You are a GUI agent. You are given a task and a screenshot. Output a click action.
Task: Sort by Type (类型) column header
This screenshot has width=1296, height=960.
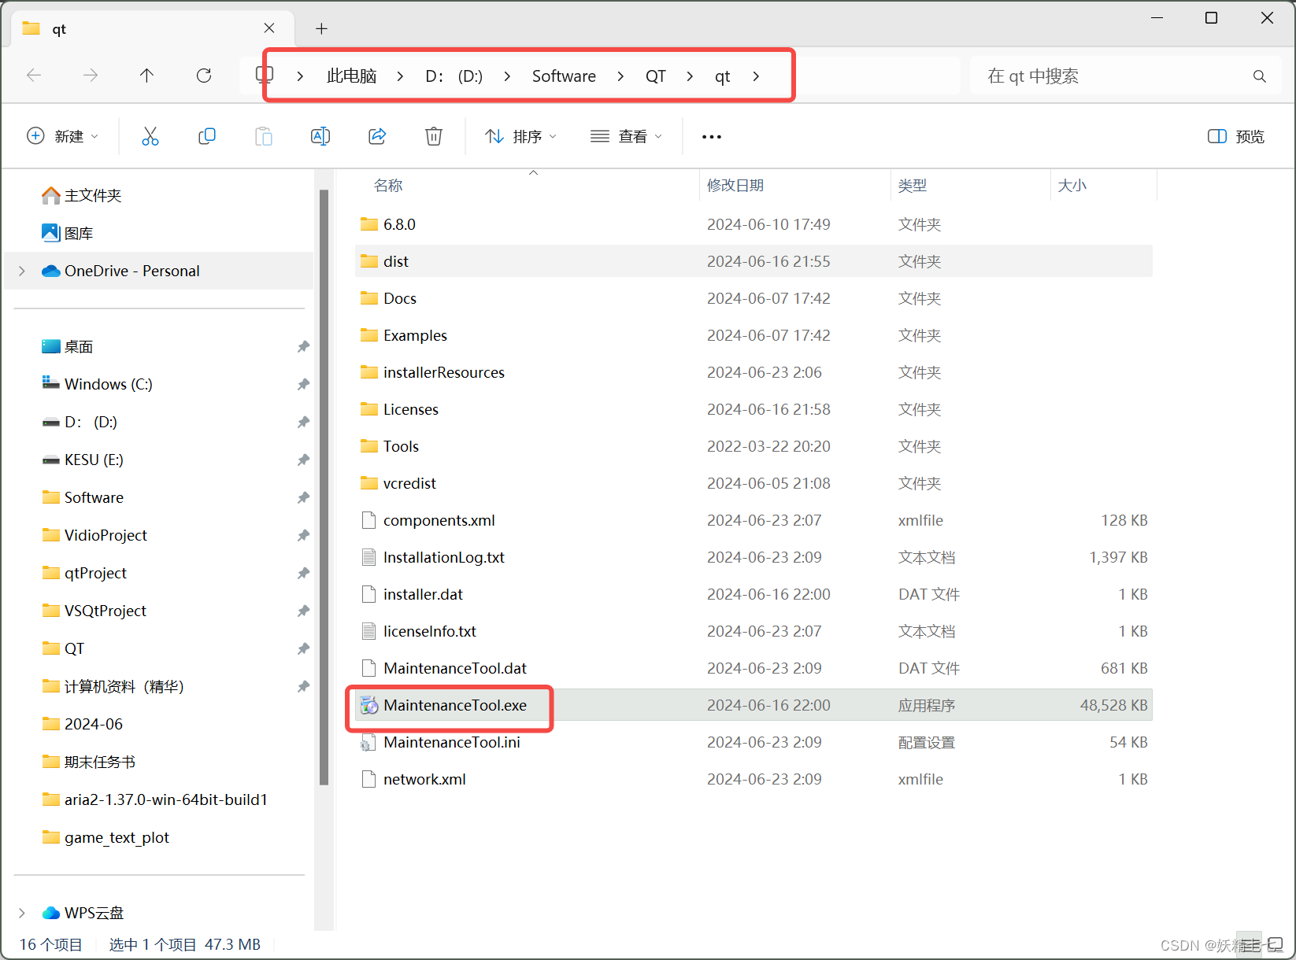coord(913,186)
